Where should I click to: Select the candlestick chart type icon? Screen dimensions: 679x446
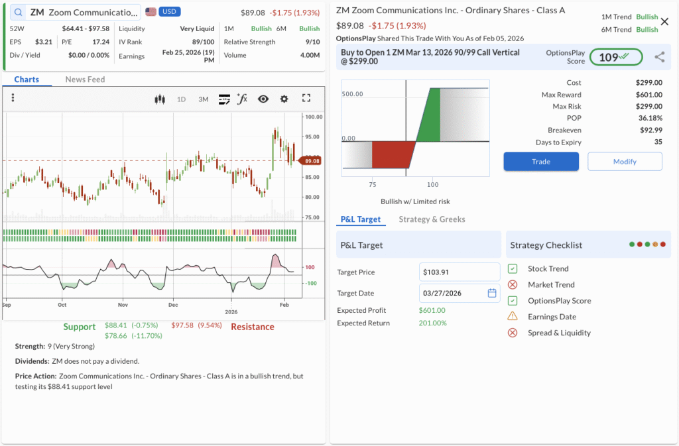point(159,99)
